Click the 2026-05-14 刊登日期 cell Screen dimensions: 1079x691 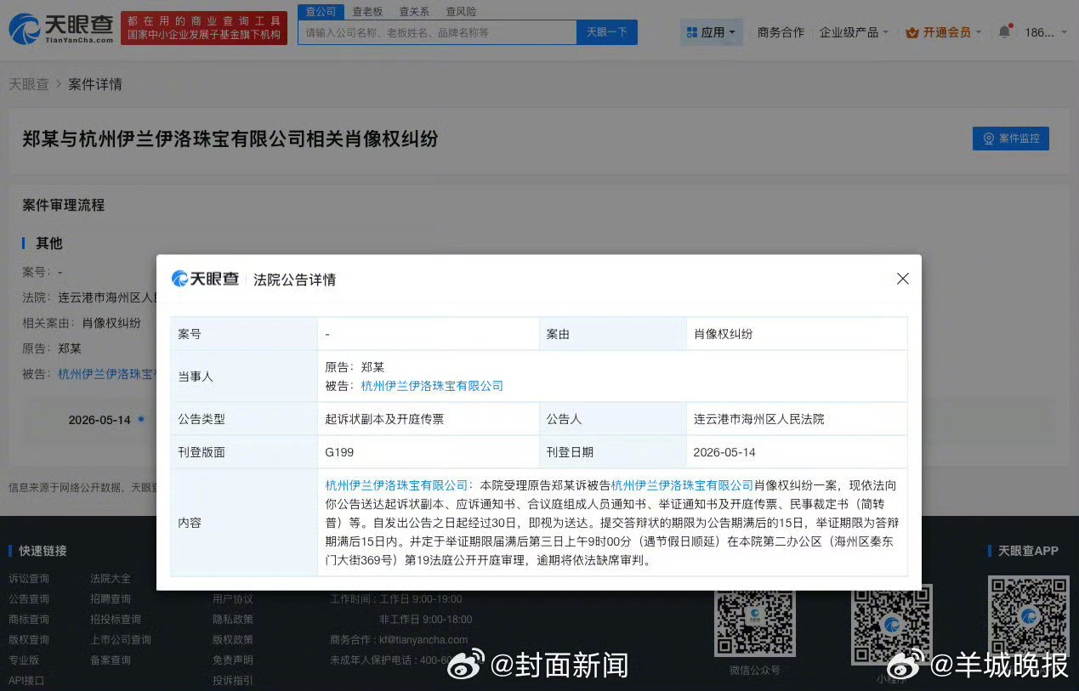(797, 452)
